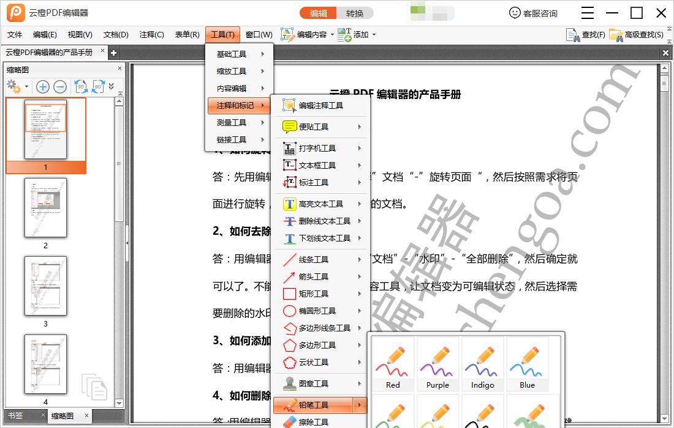The image size is (674, 428).
Task: Select the 图章工具 stamp tool
Action: click(x=320, y=384)
